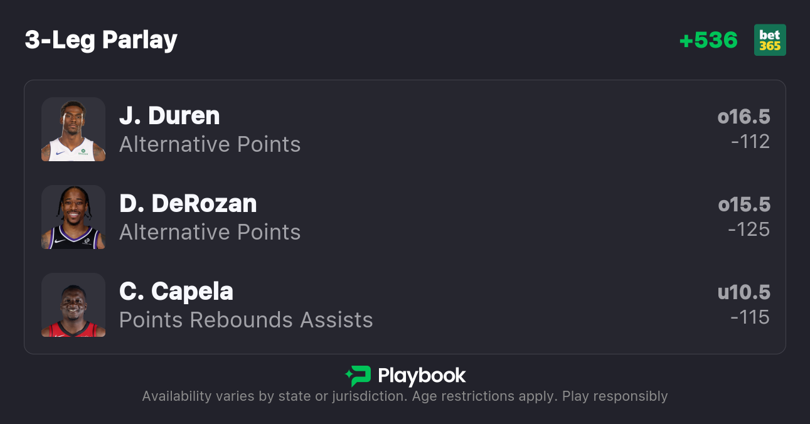The height and width of the screenshot is (424, 810).
Task: Click the +536 parlay odds
Action: [x=708, y=40]
